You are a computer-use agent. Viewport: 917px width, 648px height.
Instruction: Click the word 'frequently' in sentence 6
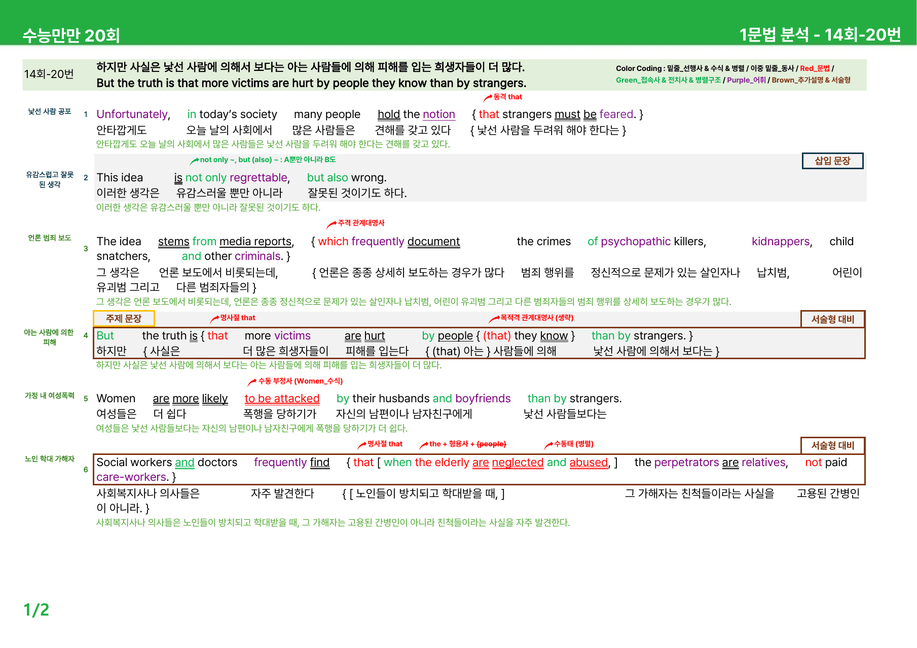point(280,463)
